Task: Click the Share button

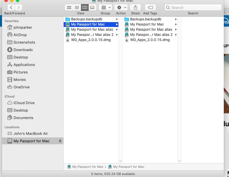Action: (x=135, y=7)
